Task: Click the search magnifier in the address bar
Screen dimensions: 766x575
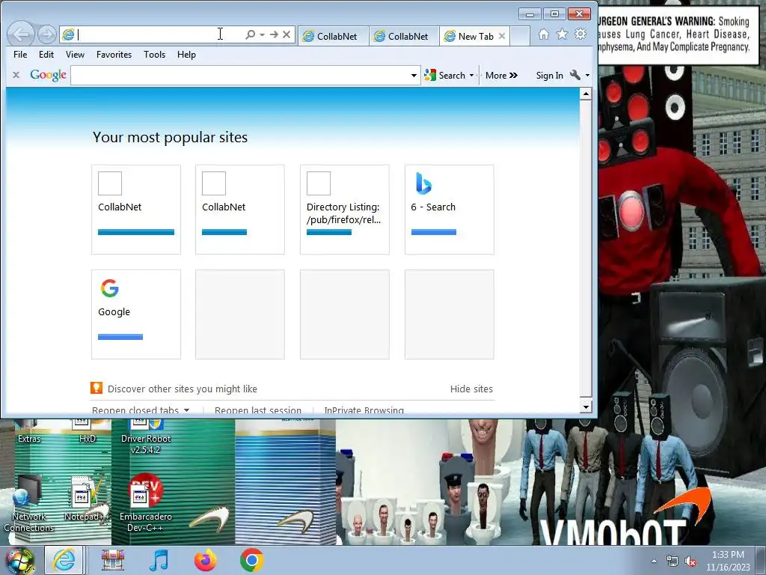Action: (250, 34)
